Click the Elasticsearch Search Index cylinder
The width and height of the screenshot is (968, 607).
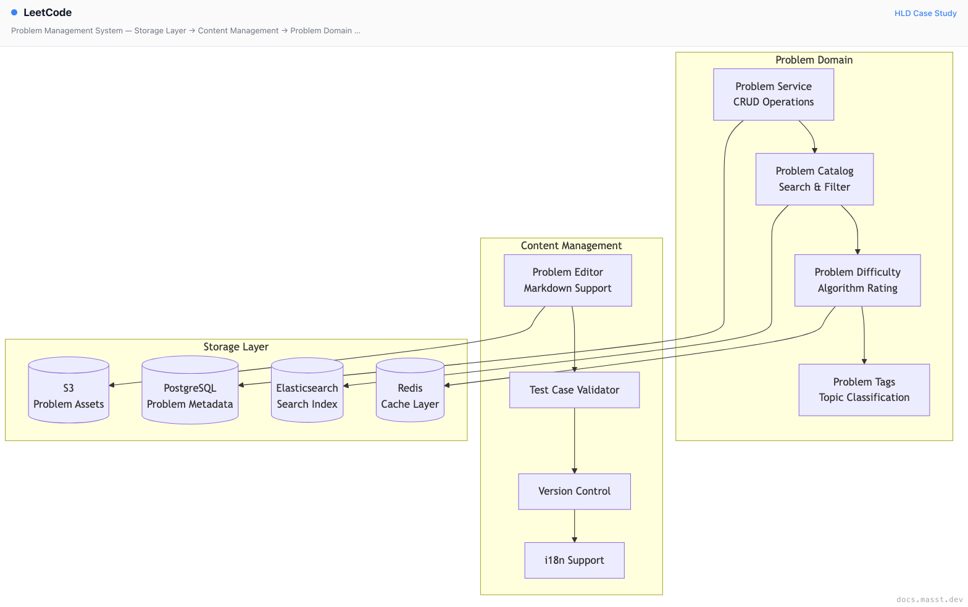point(307,390)
